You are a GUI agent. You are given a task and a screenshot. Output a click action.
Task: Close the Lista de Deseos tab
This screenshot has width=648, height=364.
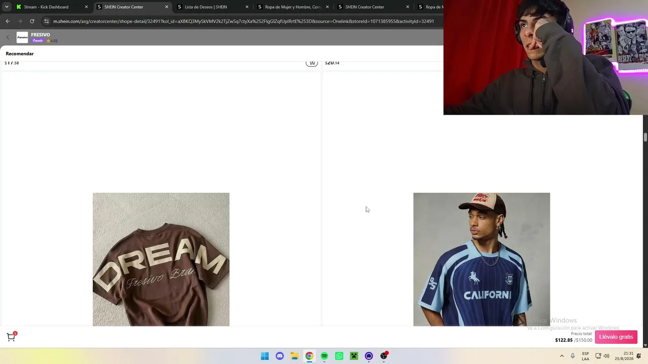pyautogui.click(x=247, y=7)
